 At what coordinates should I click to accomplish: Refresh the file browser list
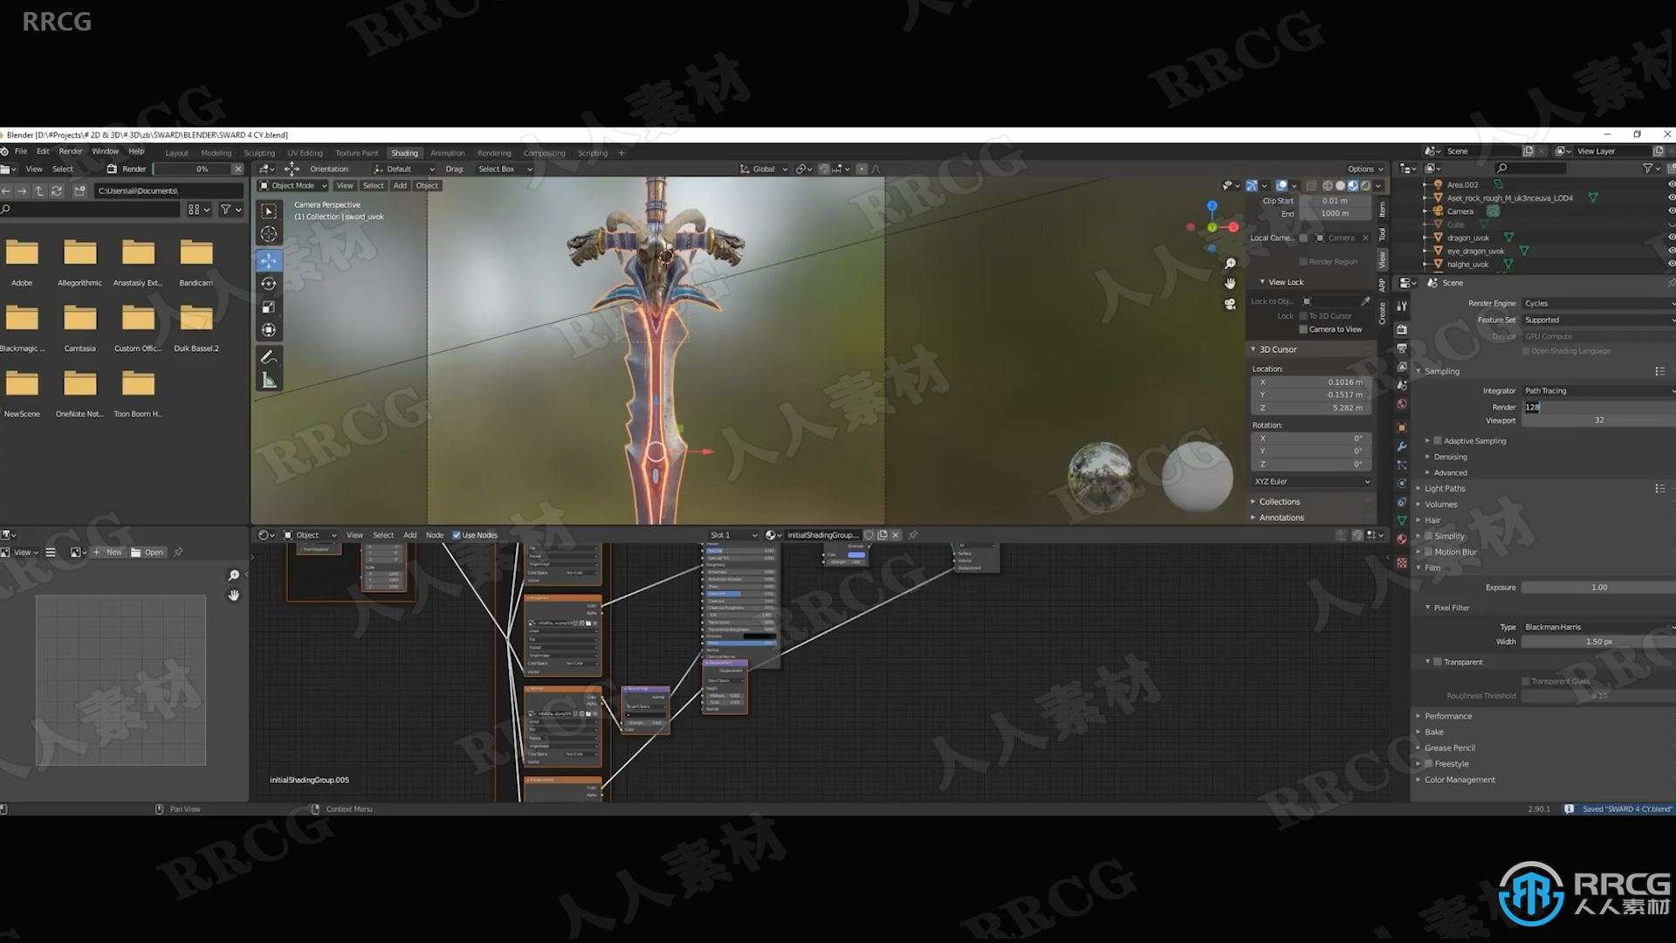tap(57, 190)
